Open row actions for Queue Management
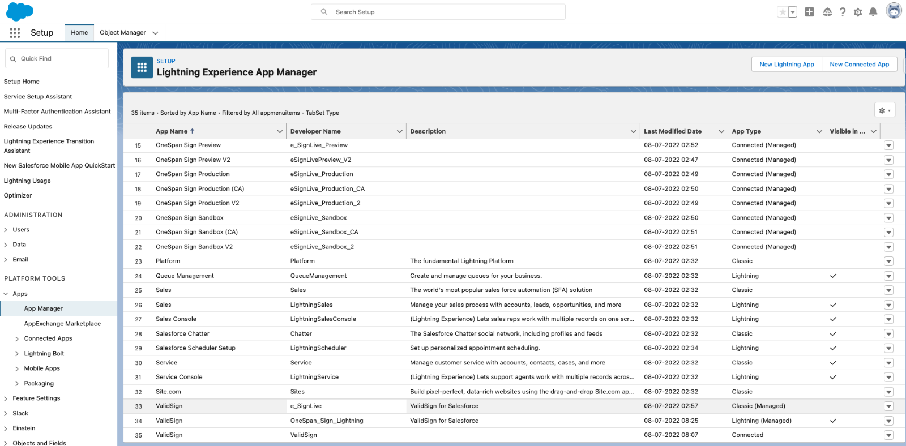Viewport: 906px width, 446px height. coord(888,276)
